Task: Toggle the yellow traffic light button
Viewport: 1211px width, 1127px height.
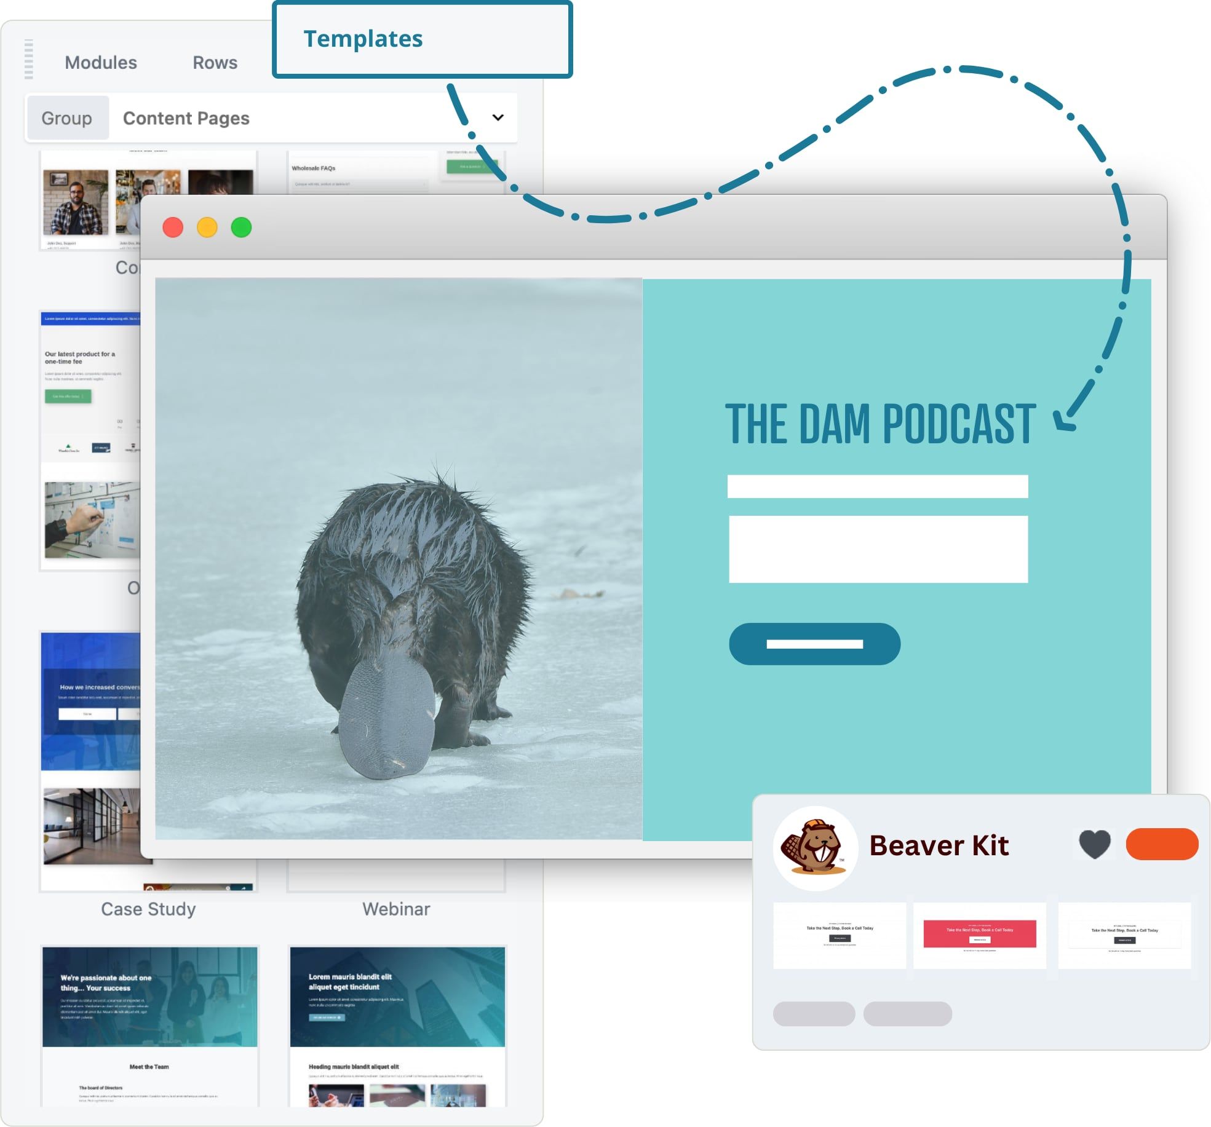Action: (212, 224)
